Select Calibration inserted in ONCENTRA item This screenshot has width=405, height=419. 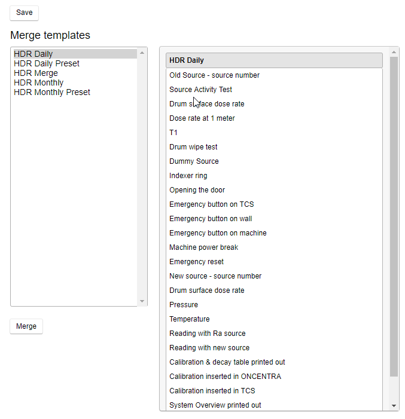pyautogui.click(x=274, y=377)
